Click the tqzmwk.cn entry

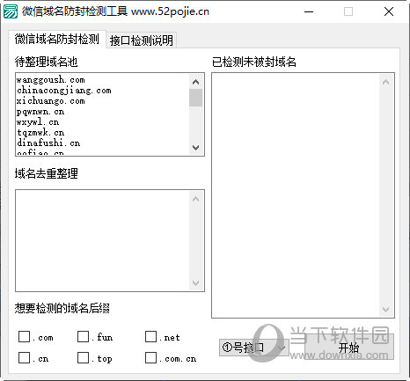click(x=40, y=132)
